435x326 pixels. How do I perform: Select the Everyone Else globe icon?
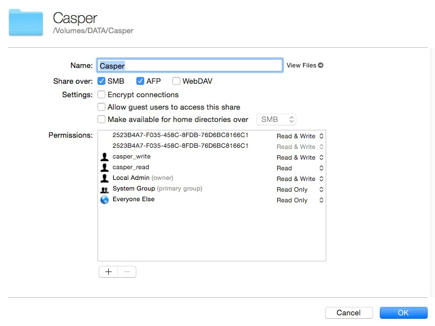click(104, 200)
